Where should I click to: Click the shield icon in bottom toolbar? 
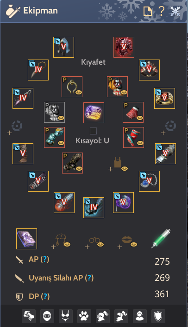[158, 316]
